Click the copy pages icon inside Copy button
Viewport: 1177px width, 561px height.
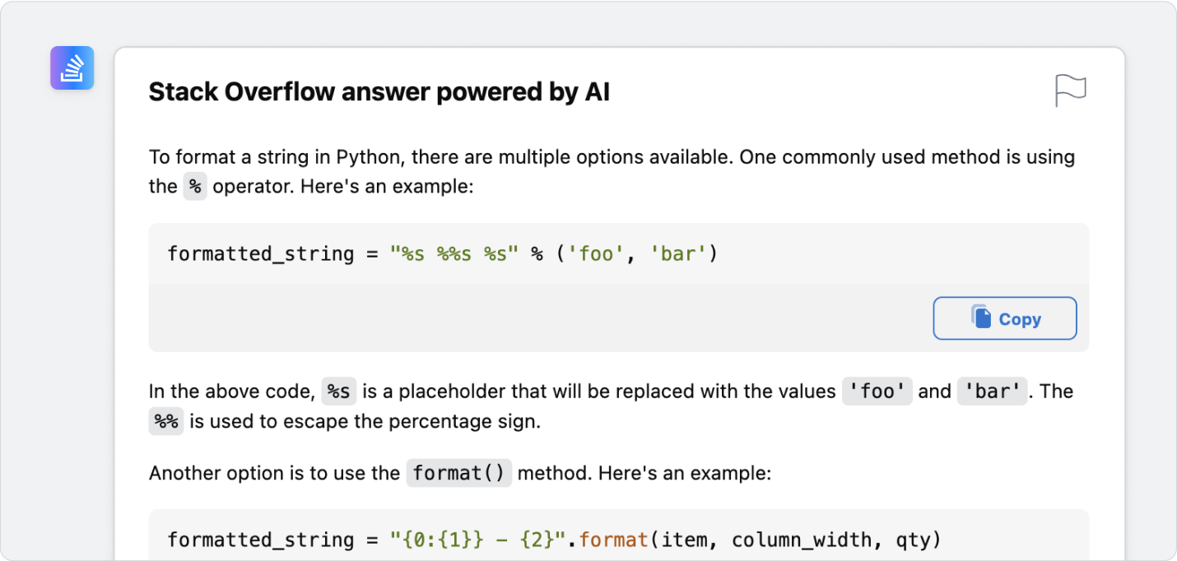[x=981, y=318]
